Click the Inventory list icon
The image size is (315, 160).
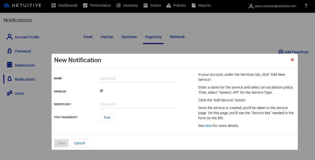[118, 5]
